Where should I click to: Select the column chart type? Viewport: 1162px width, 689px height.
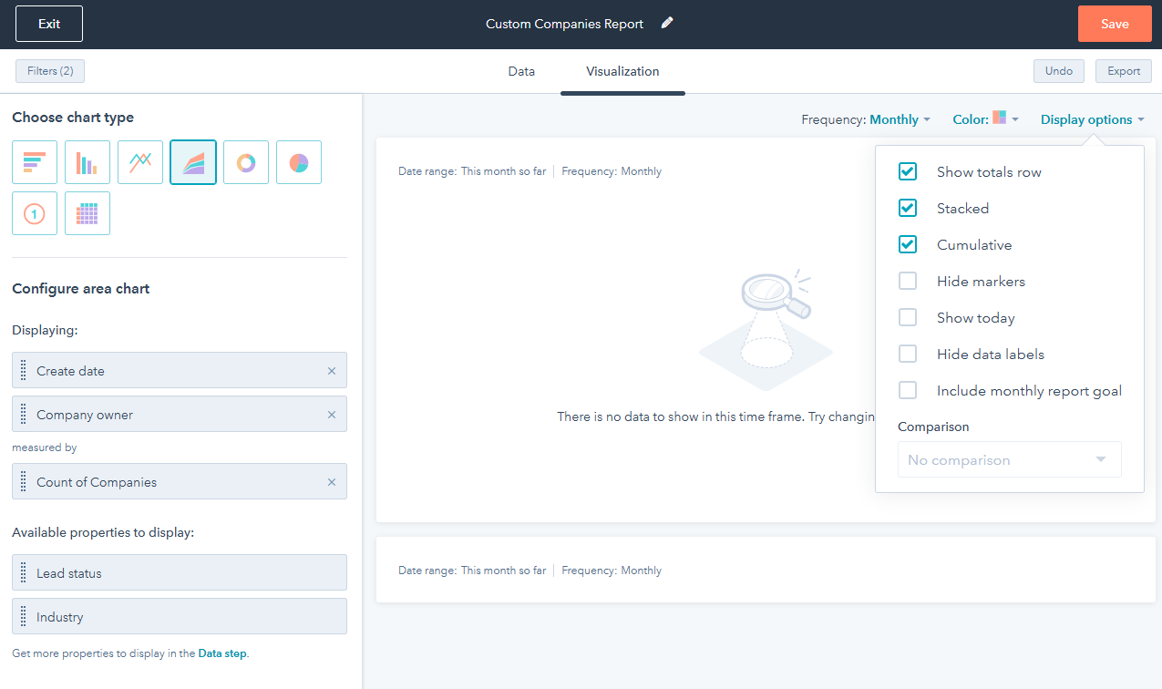[x=87, y=161]
